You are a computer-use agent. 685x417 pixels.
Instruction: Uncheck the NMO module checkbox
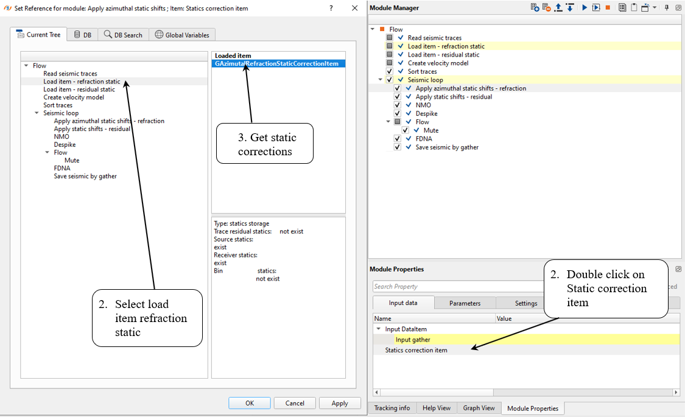(x=398, y=105)
